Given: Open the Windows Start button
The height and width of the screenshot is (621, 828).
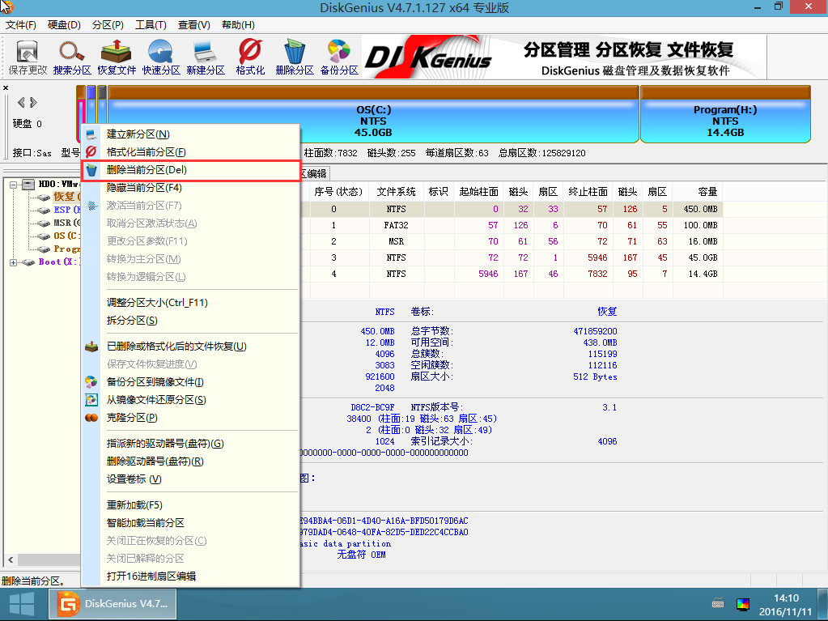Looking at the screenshot, I should [x=22, y=604].
